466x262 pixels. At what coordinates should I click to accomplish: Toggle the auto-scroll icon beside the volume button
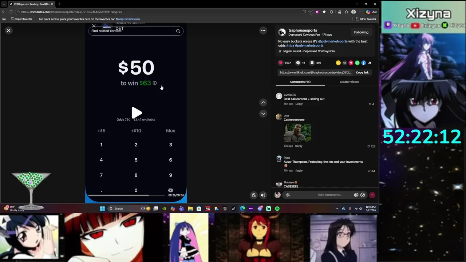coord(254,195)
